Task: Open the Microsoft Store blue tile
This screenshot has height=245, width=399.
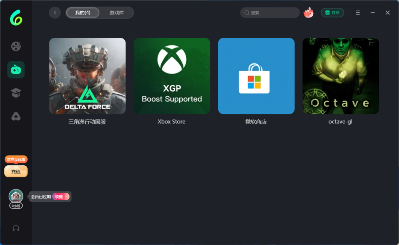Action: tap(256, 76)
